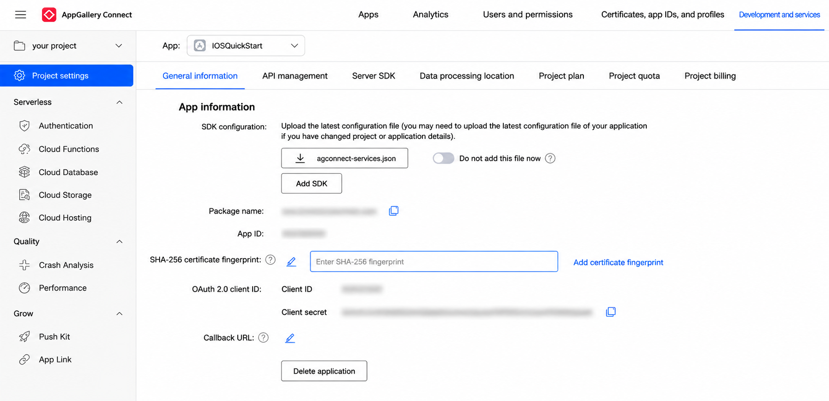Click the Delete application button
829x401 pixels.
tap(324, 371)
